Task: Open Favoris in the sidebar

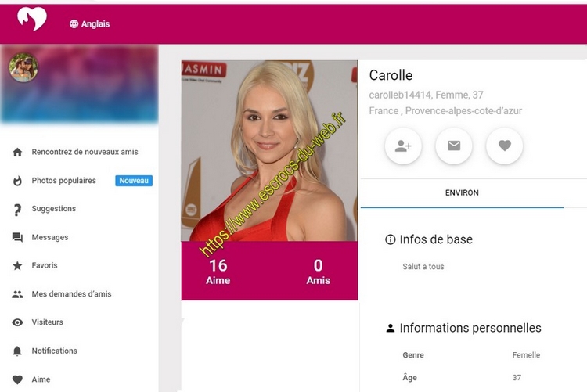Action: coord(45,265)
